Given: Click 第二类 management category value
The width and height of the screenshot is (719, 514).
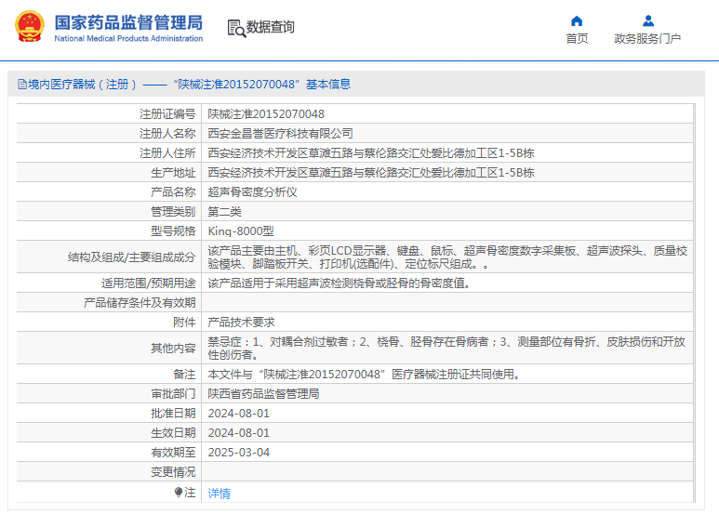Looking at the screenshot, I should point(225,212).
